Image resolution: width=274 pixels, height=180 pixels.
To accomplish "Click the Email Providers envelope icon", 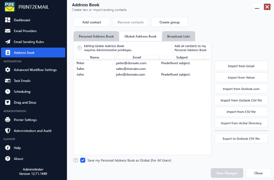I will [8, 31].
